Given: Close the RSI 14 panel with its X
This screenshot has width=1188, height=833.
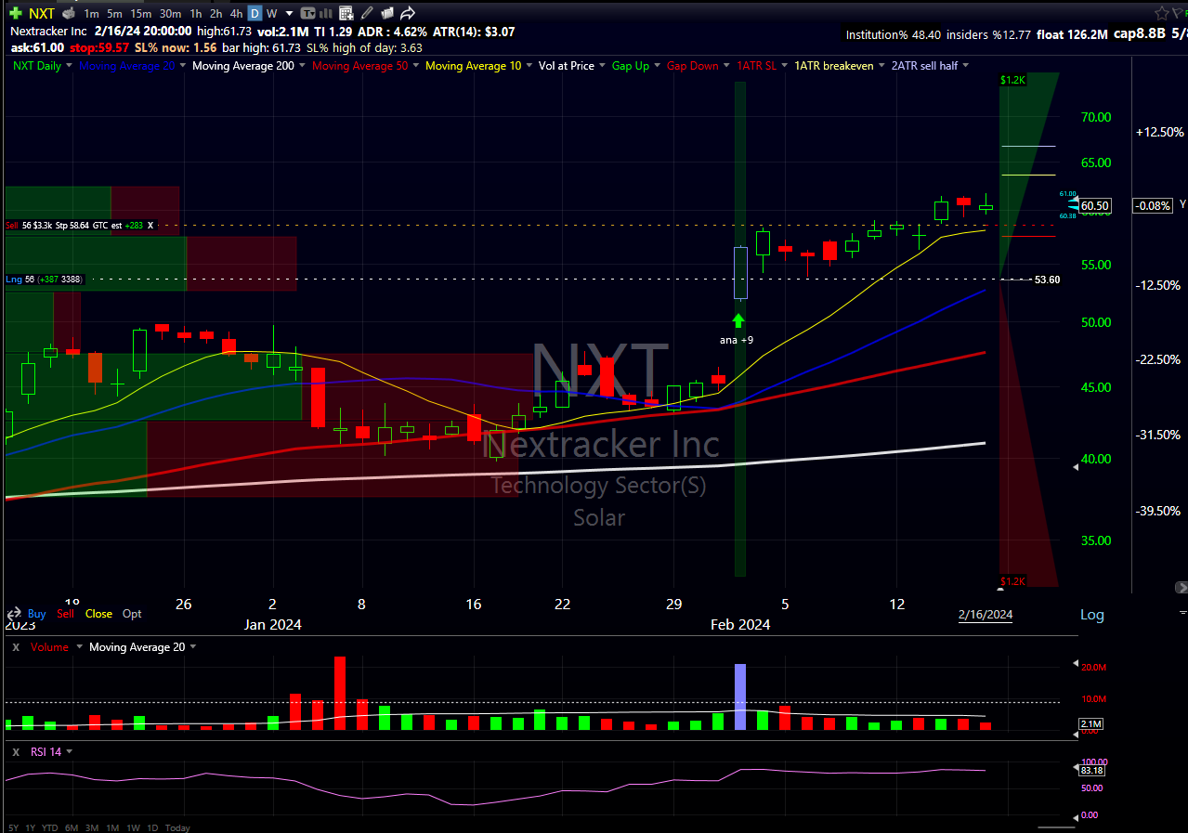Looking at the screenshot, I should 16,751.
